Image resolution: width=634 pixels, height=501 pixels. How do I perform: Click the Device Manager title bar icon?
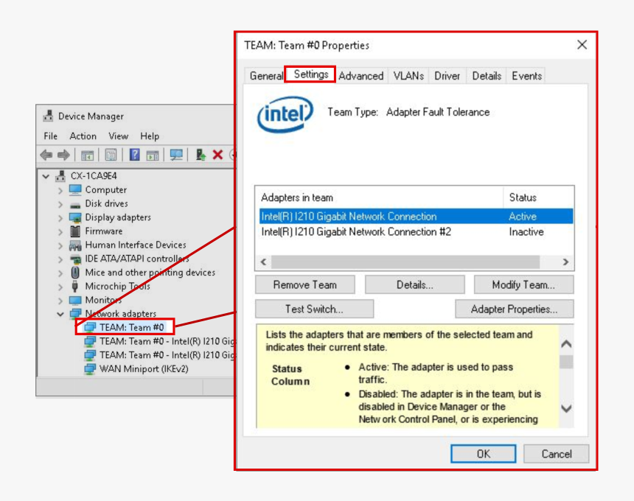48,116
